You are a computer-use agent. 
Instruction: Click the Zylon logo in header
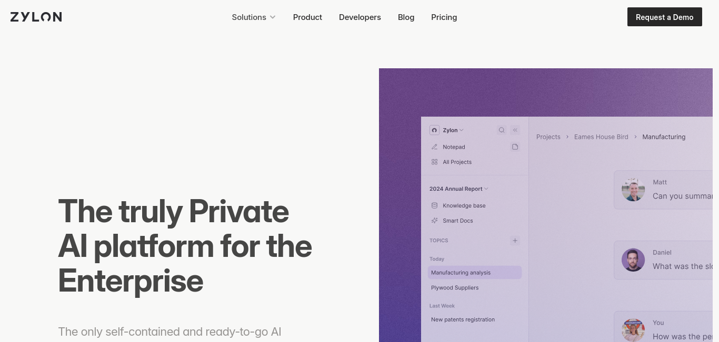point(36,17)
